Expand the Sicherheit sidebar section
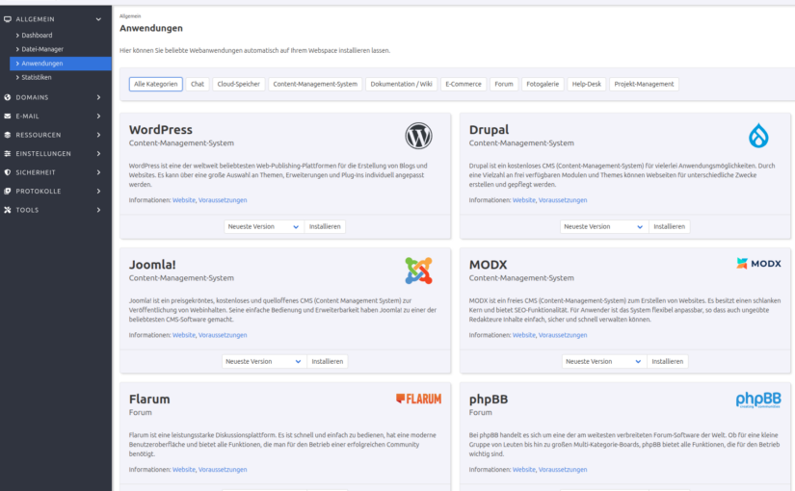Screen dimensions: 795x491 coord(56,172)
